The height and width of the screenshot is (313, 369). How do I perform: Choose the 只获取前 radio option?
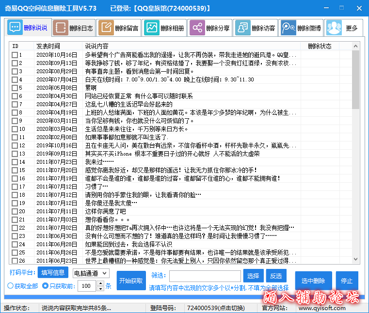coord(46,286)
